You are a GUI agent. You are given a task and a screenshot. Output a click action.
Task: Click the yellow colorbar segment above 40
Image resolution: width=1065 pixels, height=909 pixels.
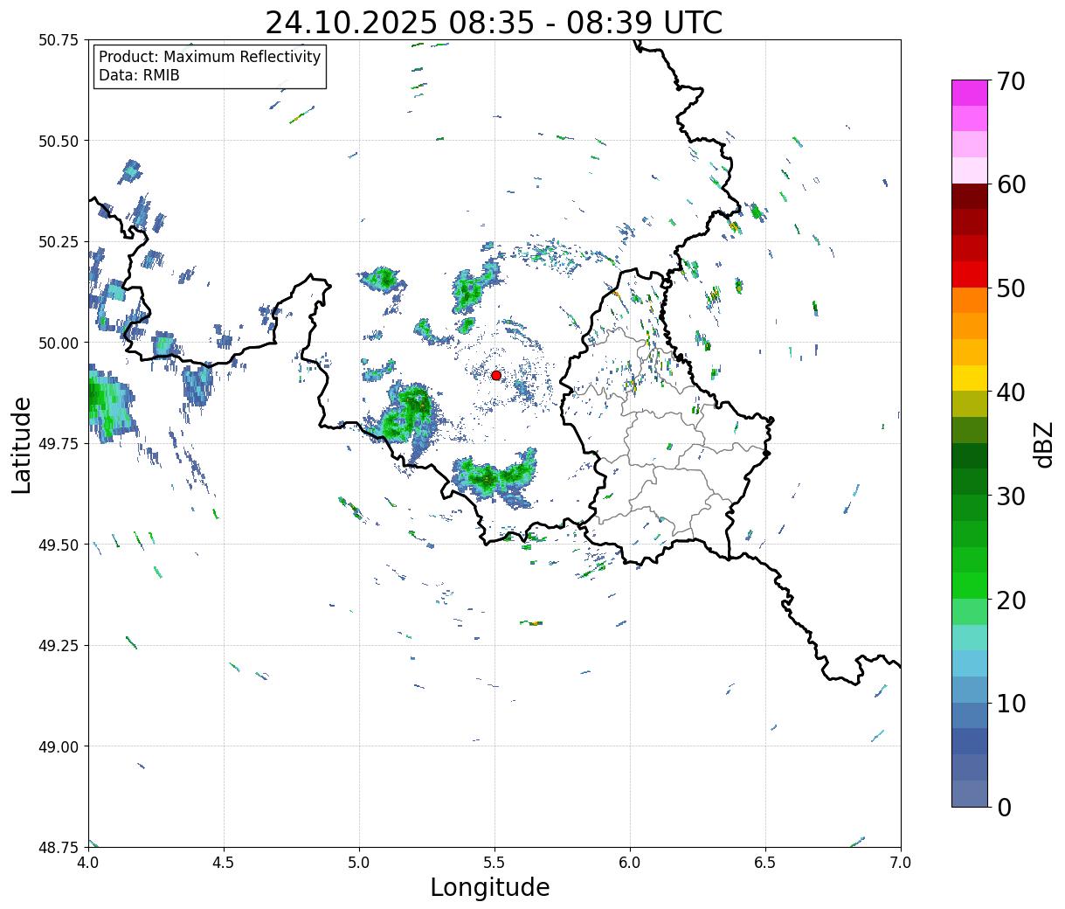[970, 378]
